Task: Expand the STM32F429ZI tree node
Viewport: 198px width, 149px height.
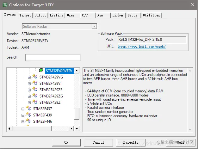Action: point(29,102)
